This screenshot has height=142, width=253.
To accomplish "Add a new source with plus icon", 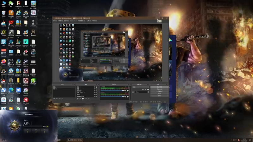I will click(x=77, y=99).
